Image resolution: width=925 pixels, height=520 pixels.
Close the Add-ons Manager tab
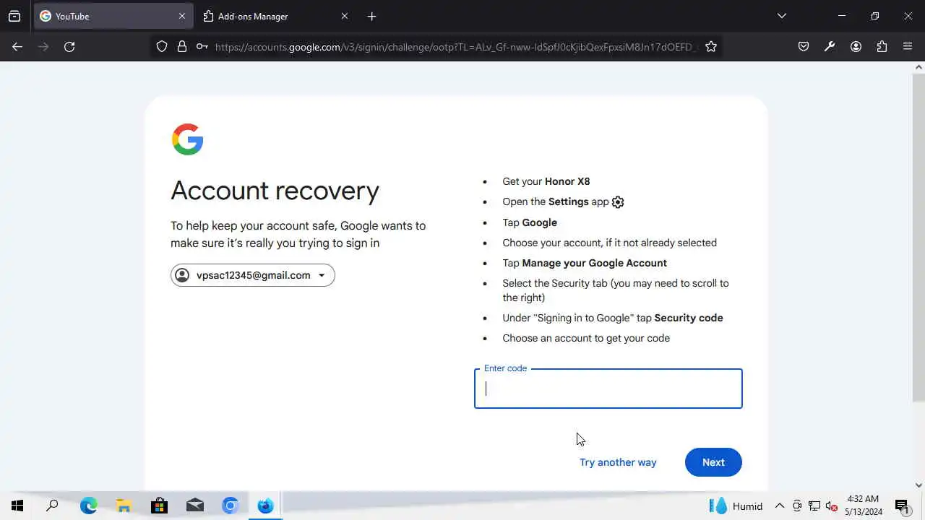coord(344,16)
